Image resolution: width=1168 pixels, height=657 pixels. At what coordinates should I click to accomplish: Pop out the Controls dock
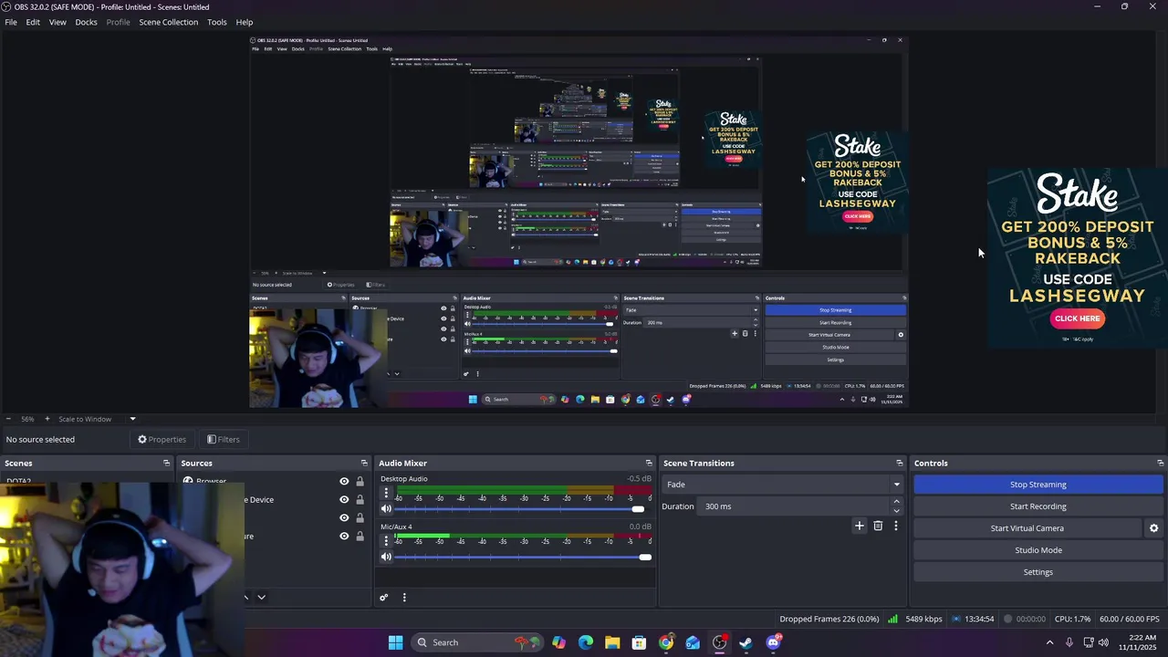click(x=1160, y=464)
